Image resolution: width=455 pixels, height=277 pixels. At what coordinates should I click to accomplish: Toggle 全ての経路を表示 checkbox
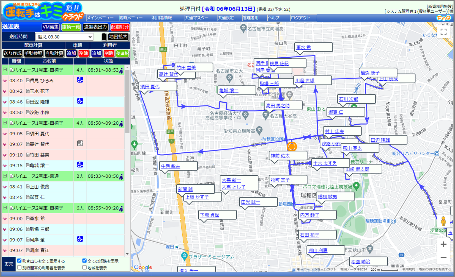[84, 261]
